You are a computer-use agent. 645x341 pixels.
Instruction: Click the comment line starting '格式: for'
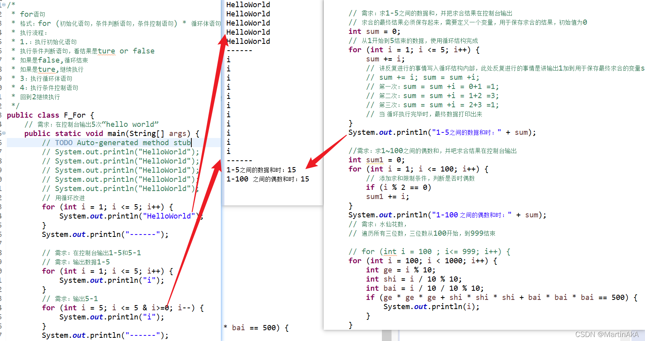pyautogui.click(x=116, y=24)
